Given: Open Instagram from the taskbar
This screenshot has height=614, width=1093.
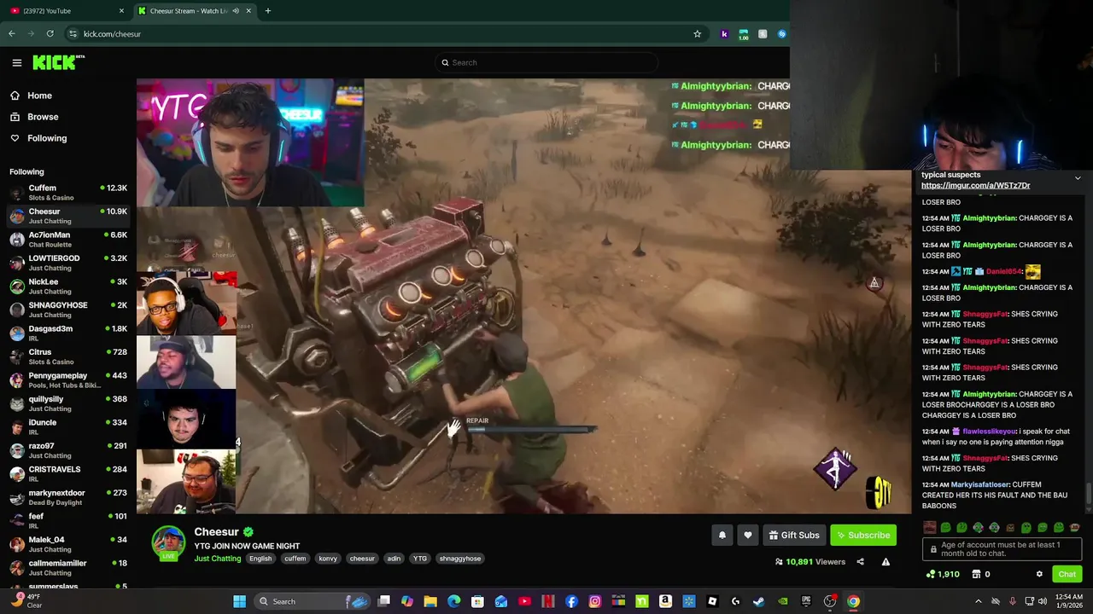Looking at the screenshot, I should click(x=595, y=601).
